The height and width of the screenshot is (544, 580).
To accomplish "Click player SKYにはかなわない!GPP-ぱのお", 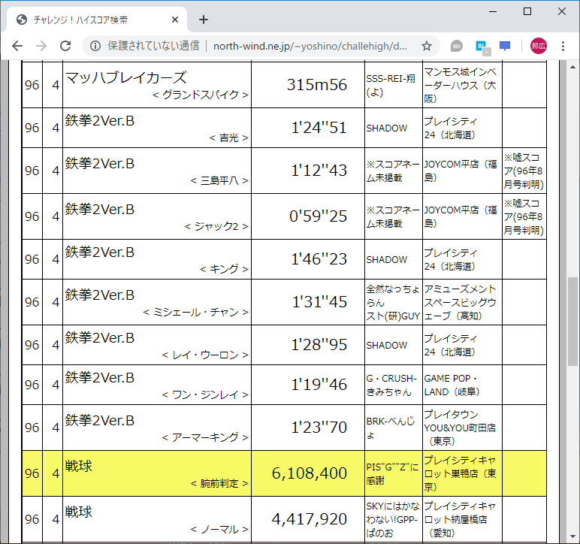I will [x=393, y=520].
